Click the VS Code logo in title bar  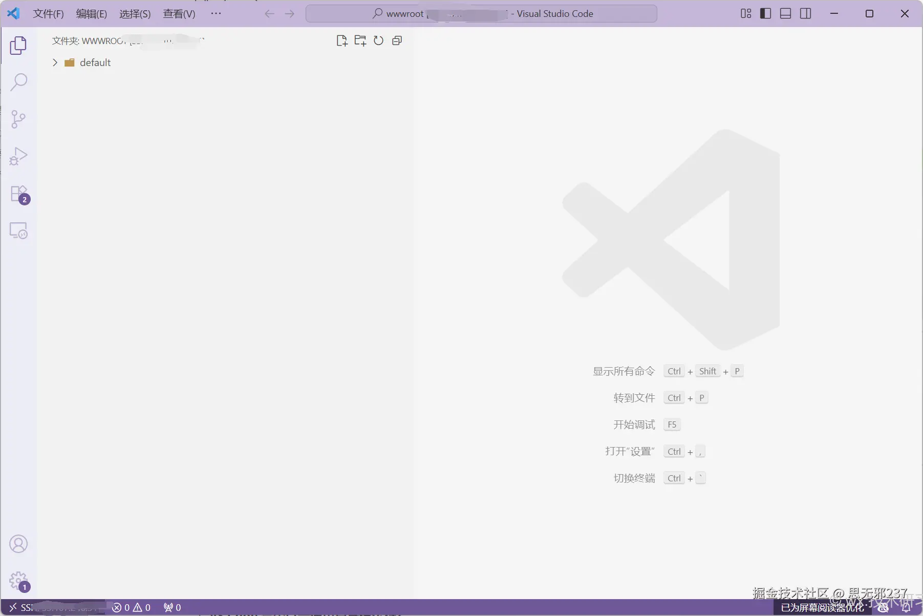14,13
